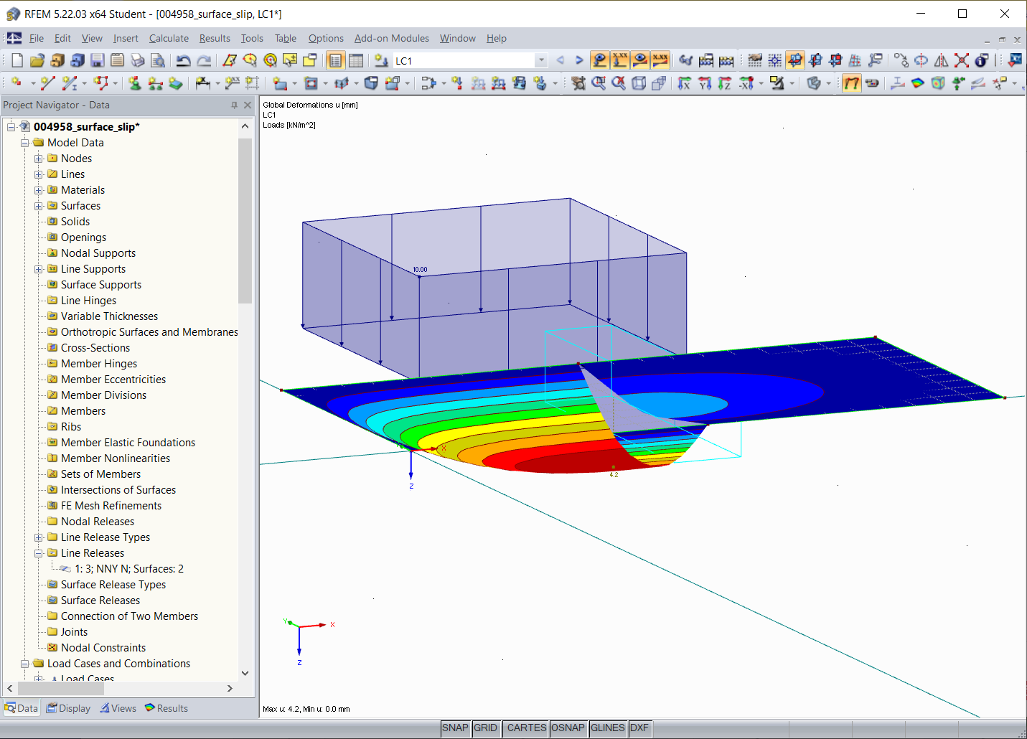Click DXF in the status bar
This screenshot has width=1027, height=739.
click(639, 728)
